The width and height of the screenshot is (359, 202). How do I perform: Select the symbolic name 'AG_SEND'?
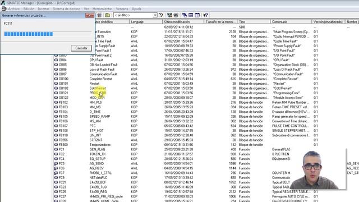tap(96, 163)
